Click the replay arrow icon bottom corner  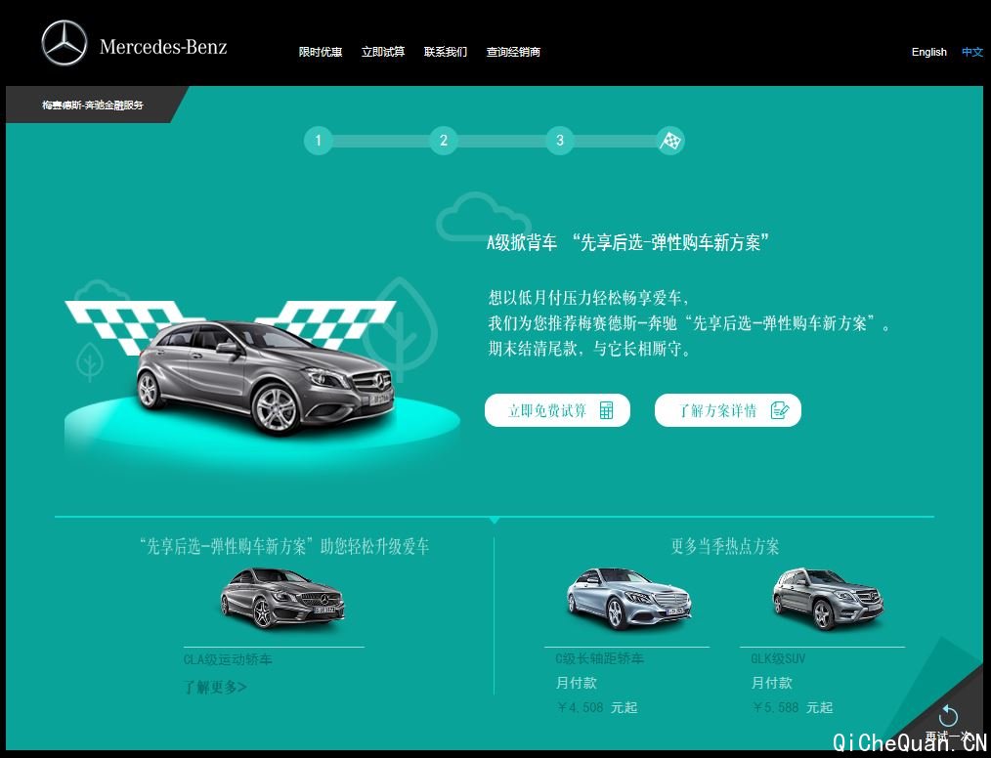948,716
